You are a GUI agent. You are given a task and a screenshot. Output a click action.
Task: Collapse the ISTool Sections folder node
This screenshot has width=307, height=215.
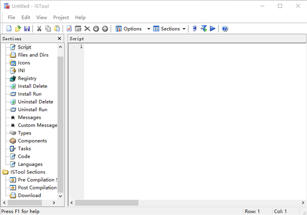[5, 172]
